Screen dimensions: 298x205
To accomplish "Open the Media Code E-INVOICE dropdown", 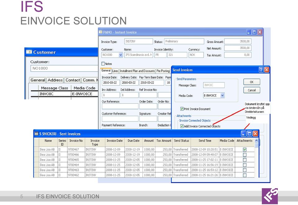I will [222, 95].
